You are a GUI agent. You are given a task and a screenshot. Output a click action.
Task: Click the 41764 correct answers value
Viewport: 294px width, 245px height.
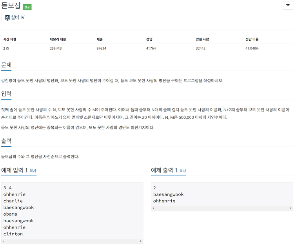click(151, 48)
